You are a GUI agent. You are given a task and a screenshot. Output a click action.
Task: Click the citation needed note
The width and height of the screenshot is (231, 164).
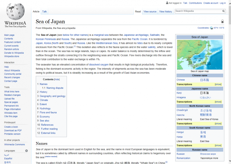click(51, 156)
